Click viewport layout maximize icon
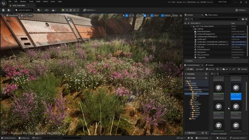Screen dimensions: 249x140 [x=181, y=16]
